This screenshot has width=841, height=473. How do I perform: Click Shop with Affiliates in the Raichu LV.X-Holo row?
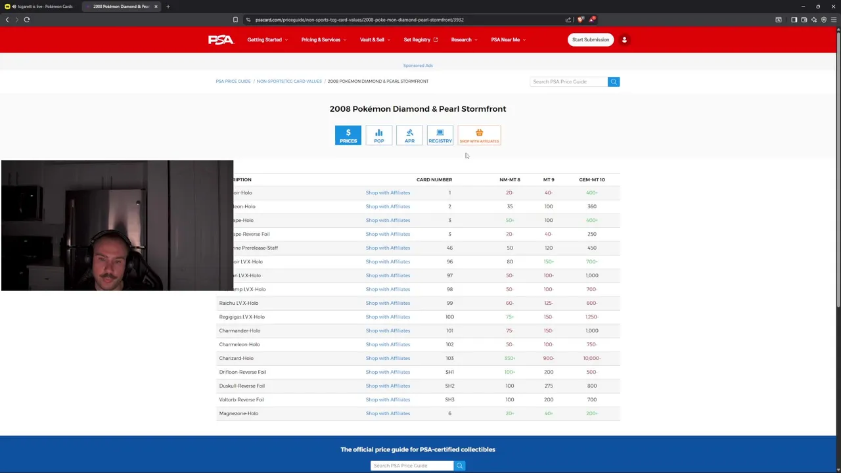point(388,303)
